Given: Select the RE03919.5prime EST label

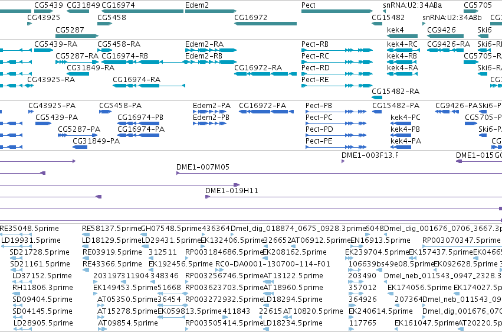Looking at the screenshot, I should tap(112, 252).
